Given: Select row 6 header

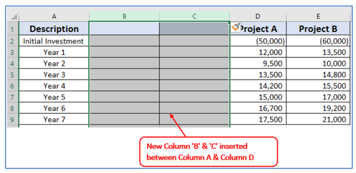Looking at the screenshot, I should tap(13, 86).
